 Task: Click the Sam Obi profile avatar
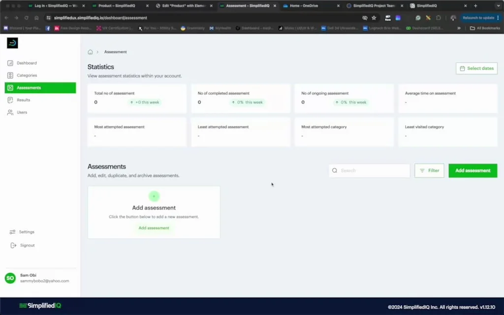(x=9, y=278)
